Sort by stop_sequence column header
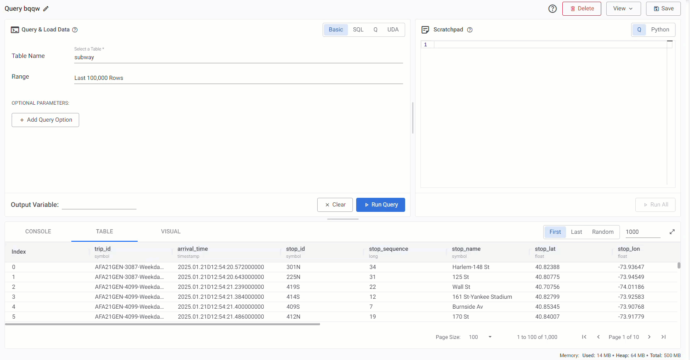This screenshot has width=690, height=360. click(x=389, y=249)
